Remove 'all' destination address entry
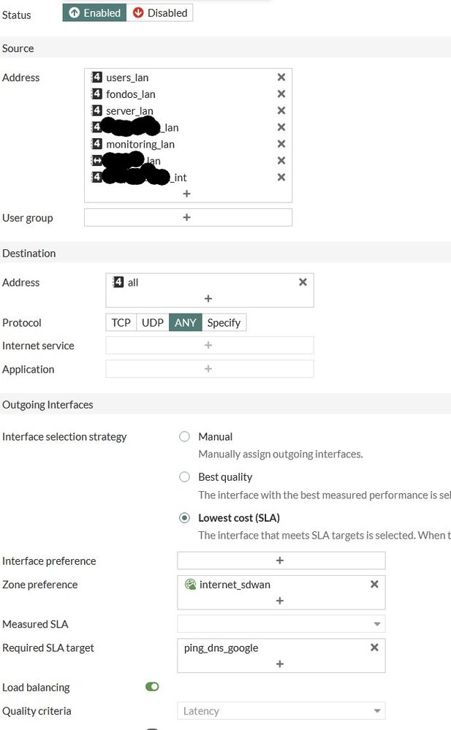Viewport: 451px width, 730px height. 303,282
